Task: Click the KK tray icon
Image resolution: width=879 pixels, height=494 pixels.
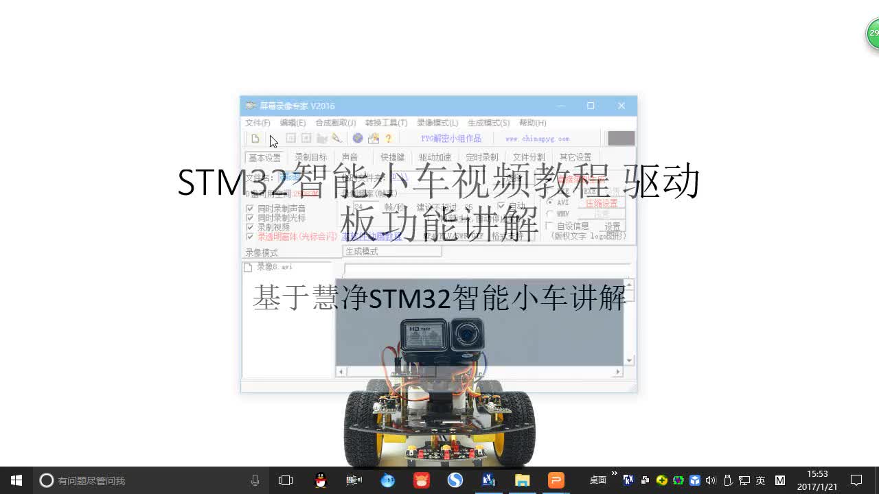Action: (x=628, y=480)
